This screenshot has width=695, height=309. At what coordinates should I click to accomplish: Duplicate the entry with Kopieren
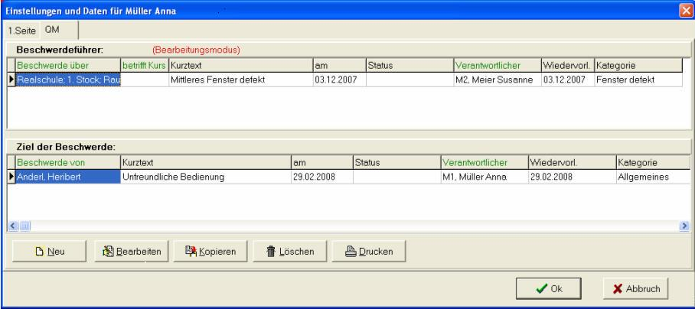point(210,252)
